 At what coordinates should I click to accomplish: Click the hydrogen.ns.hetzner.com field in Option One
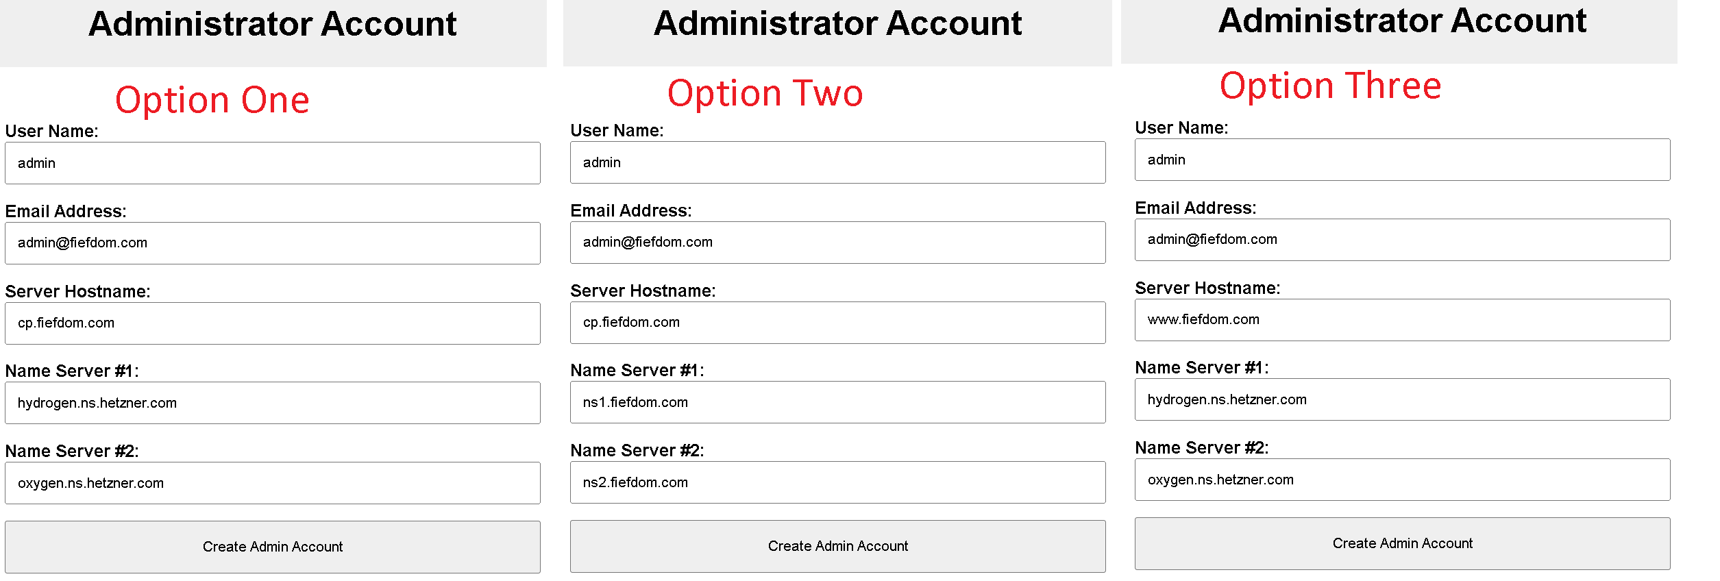pos(272,403)
